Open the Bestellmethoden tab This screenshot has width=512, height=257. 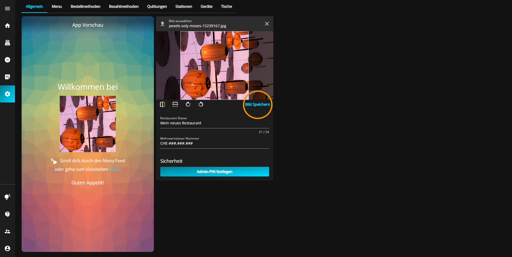click(x=86, y=6)
